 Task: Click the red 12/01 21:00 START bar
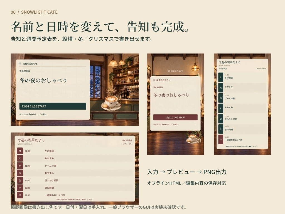tap(175, 117)
